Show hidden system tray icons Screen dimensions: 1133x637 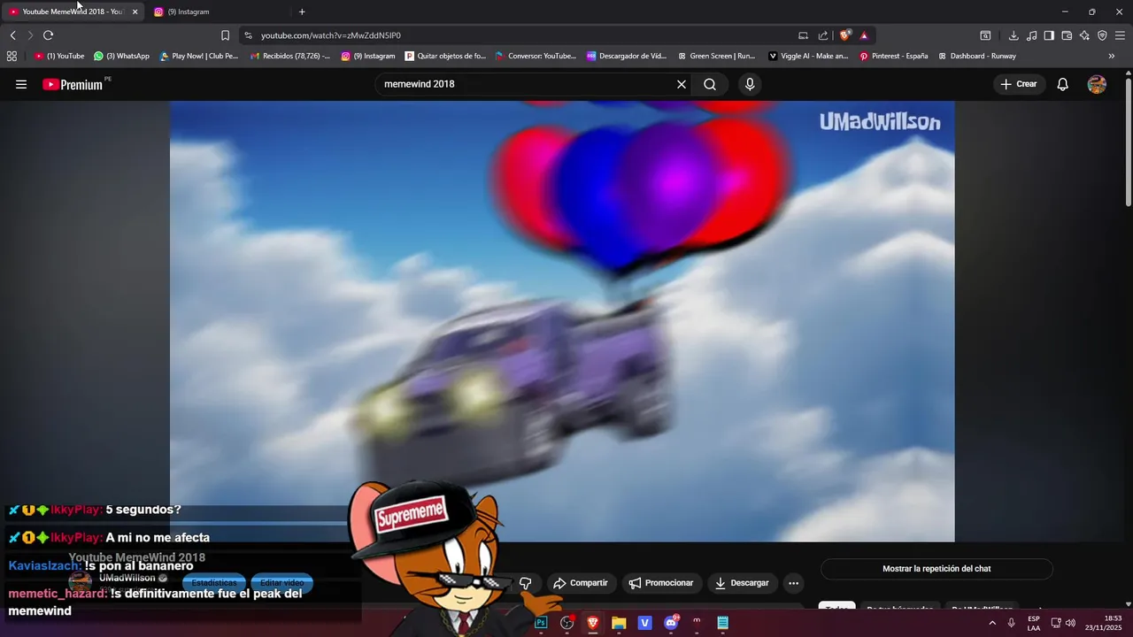pos(992,623)
